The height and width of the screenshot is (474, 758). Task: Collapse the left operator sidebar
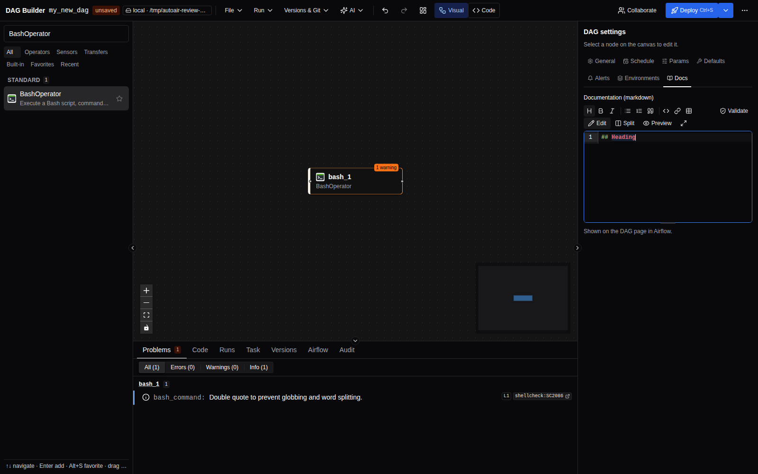(133, 248)
